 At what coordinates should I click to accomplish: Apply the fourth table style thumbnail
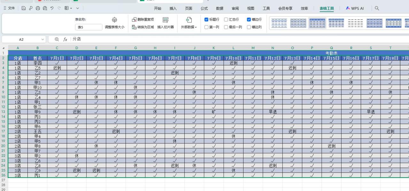(336, 23)
